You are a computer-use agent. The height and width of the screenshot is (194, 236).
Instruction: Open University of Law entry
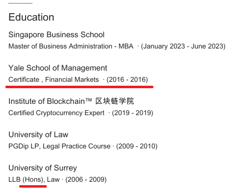[38, 135]
